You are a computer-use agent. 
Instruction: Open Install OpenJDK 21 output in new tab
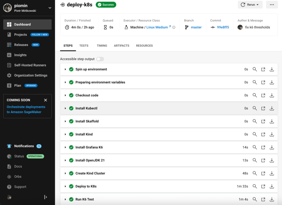[263, 160]
